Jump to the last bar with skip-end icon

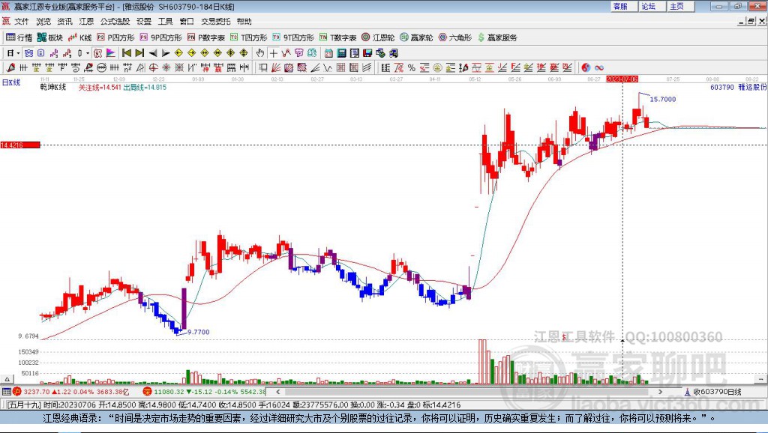139,53
